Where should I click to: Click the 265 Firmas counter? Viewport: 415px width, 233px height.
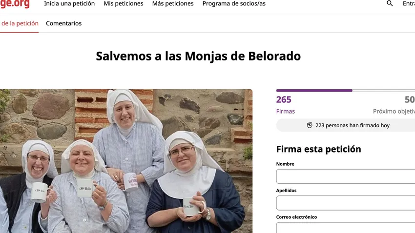[x=285, y=105]
